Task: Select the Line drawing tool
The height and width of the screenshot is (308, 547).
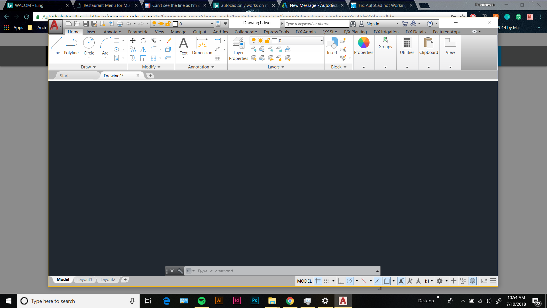Action: [x=56, y=46]
